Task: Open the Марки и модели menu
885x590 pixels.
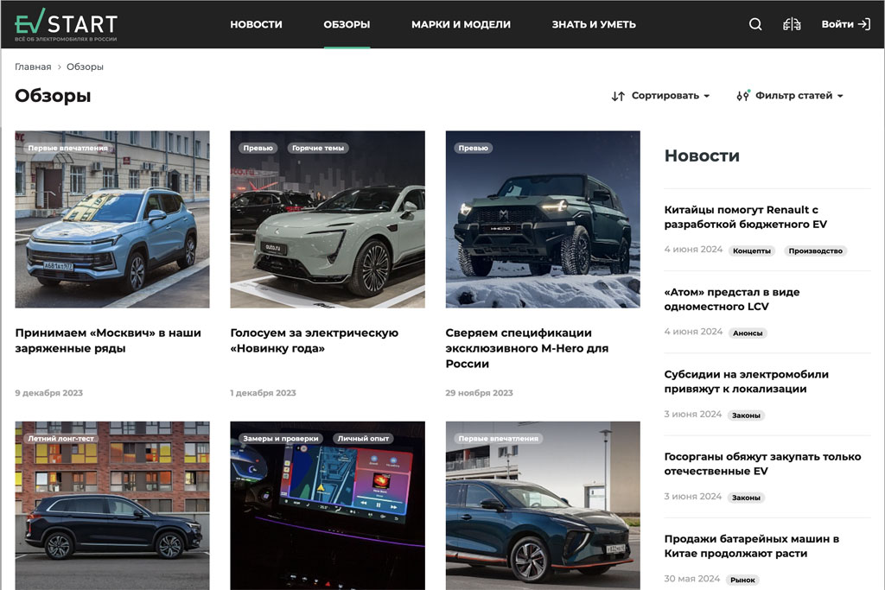Action: coord(461,24)
